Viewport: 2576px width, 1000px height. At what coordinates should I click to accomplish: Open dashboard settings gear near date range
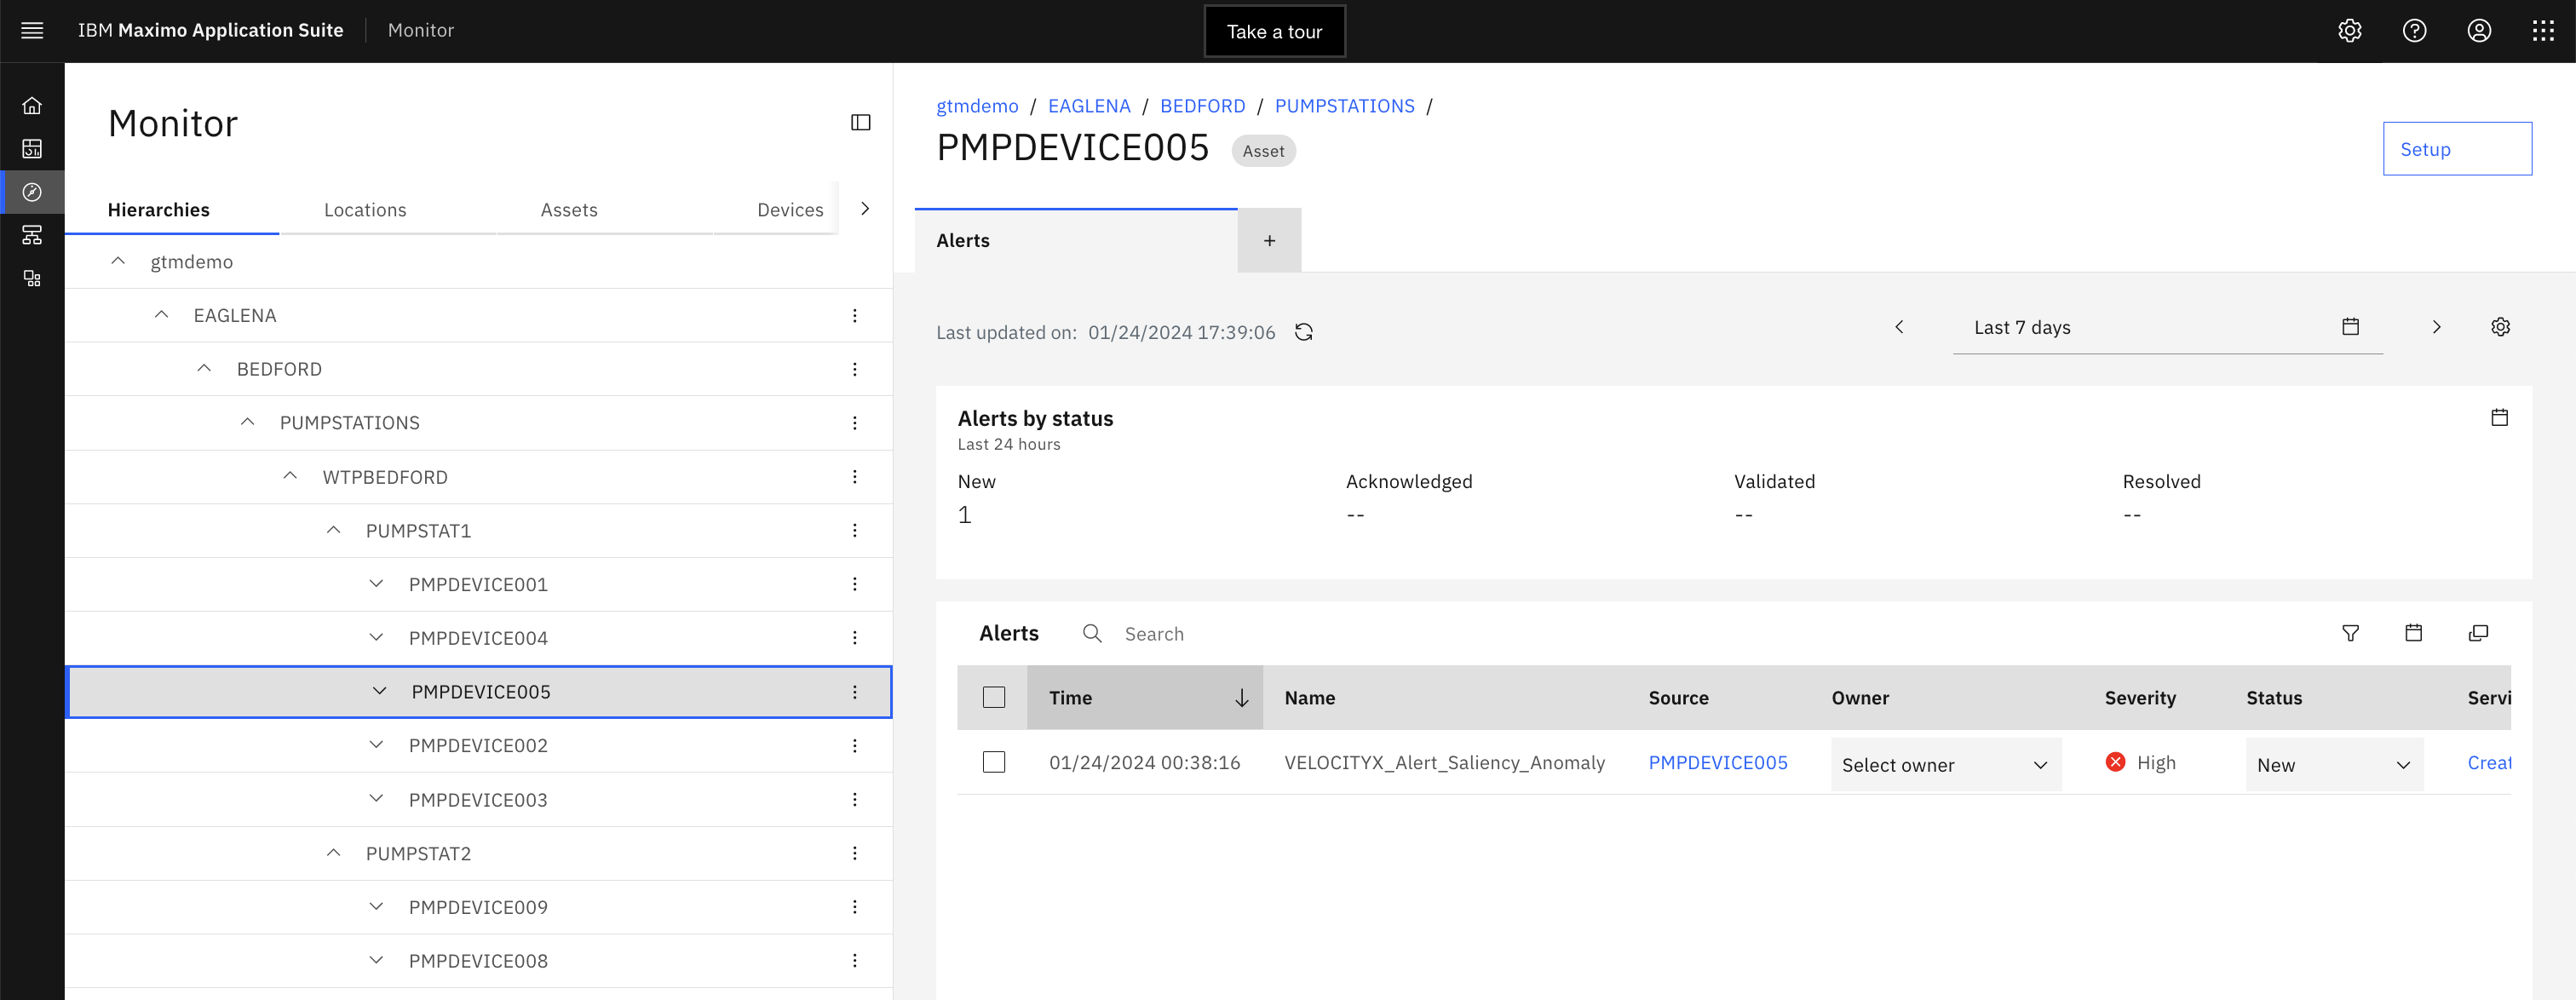point(2501,327)
